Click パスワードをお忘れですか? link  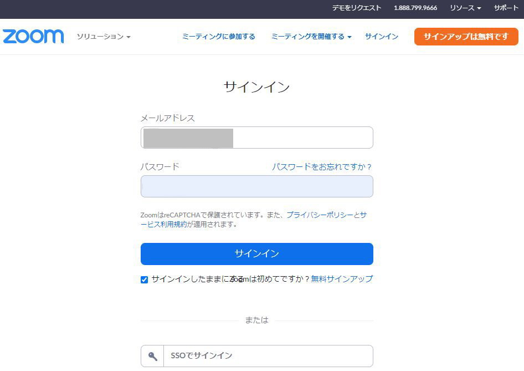[322, 166]
